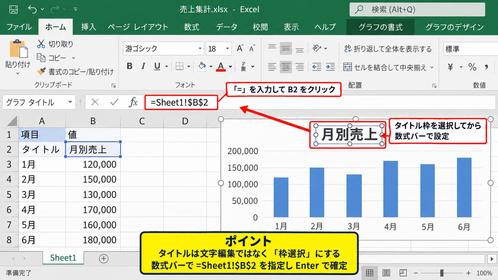This screenshot has width=498, height=280.
Task: Click the font color red A swatch
Action: click(x=221, y=67)
